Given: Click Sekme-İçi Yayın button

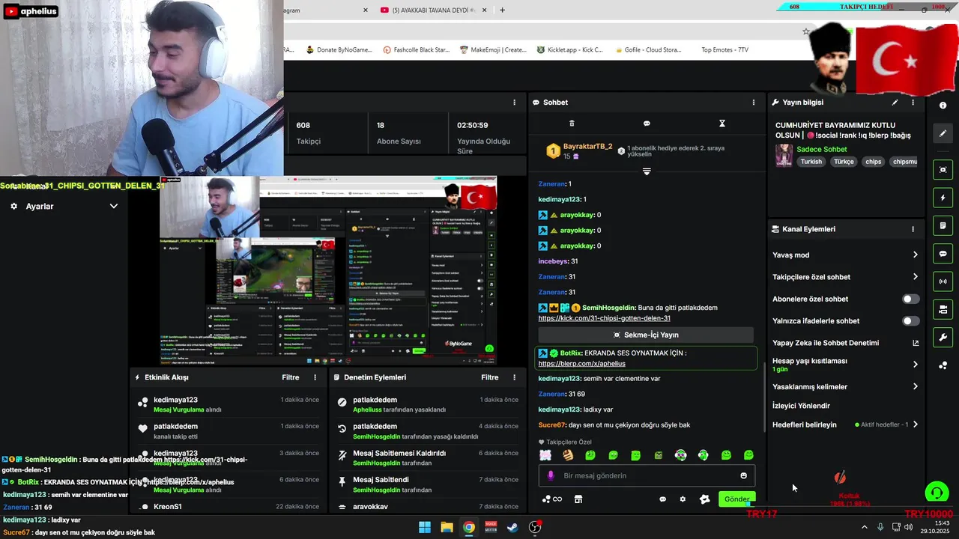Looking at the screenshot, I should click(646, 335).
